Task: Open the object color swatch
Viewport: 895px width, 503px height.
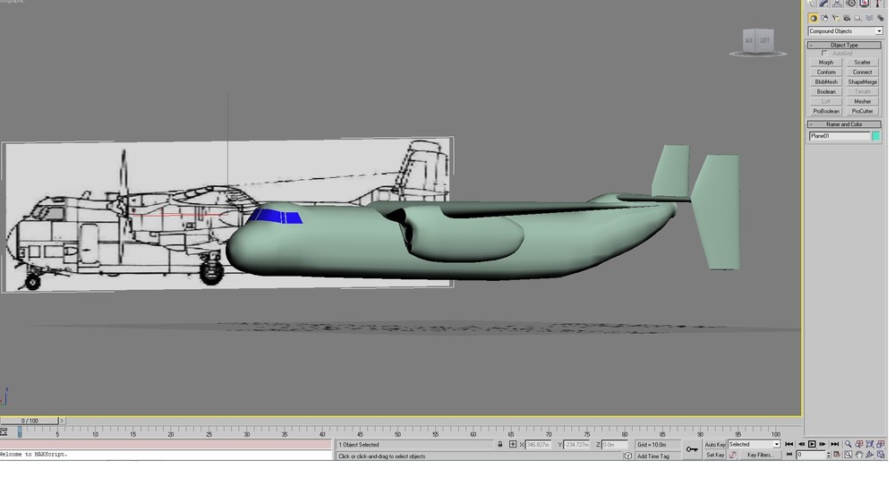Action: click(875, 136)
